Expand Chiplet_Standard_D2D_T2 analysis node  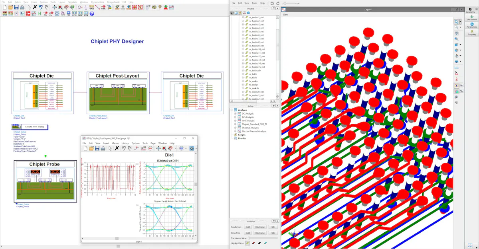[x=235, y=124]
